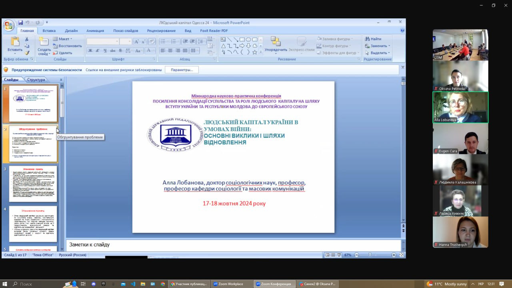The width and height of the screenshot is (512, 288).
Task: Click the Office button logo
Action: (x=9, y=26)
